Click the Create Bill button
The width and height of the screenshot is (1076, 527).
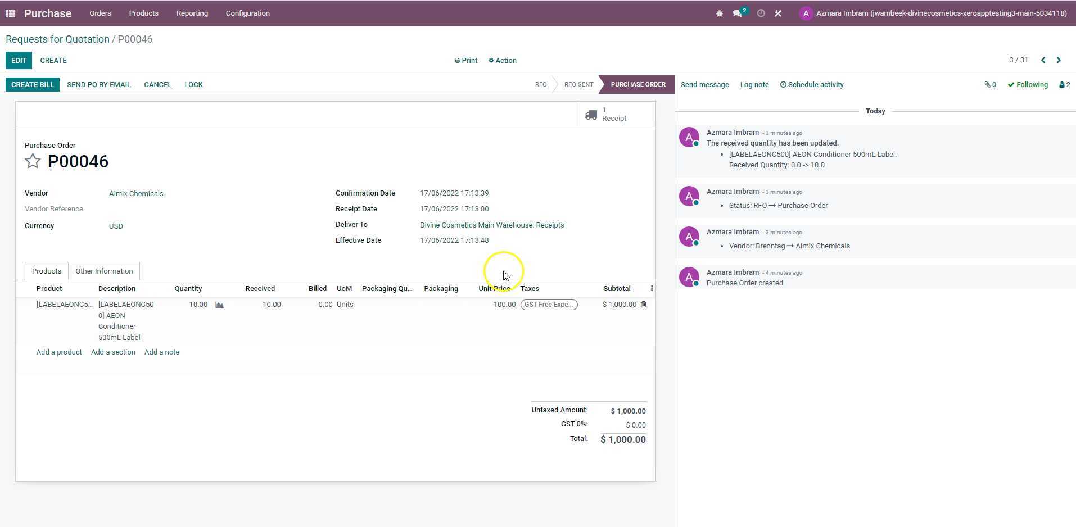coord(33,85)
